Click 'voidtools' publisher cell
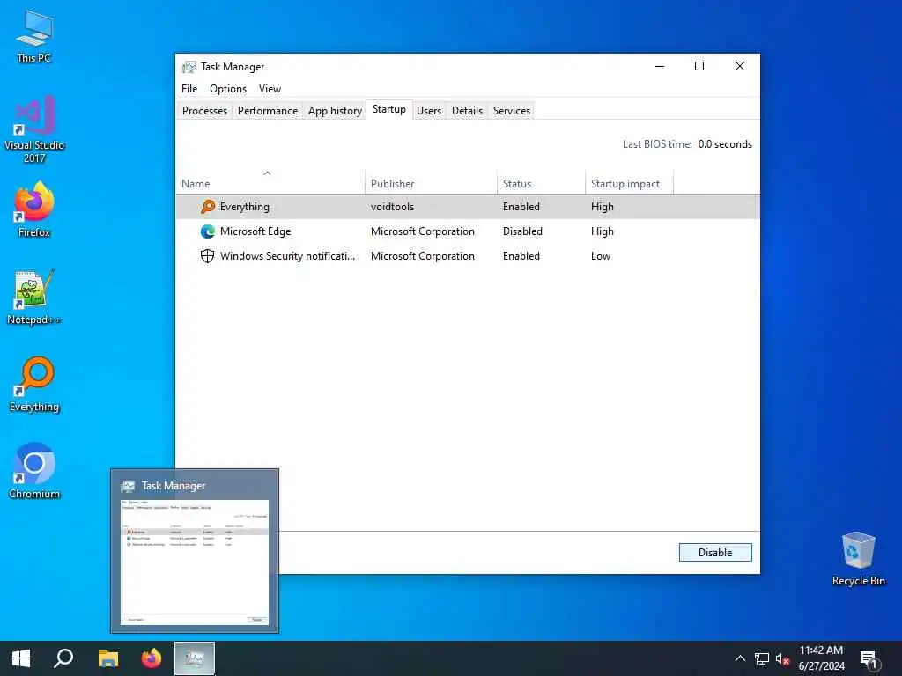 click(x=392, y=206)
